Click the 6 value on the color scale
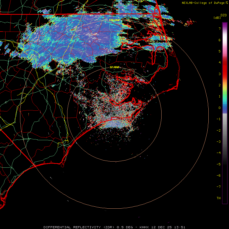229x229 pixels. click(220, 40)
